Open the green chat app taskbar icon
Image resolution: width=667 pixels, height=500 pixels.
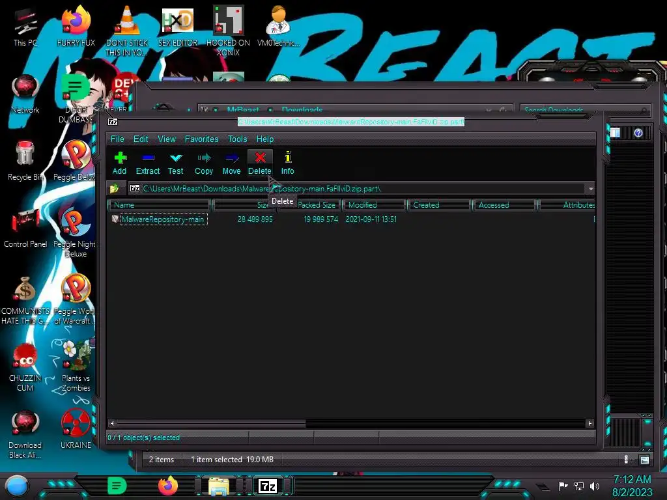(117, 486)
